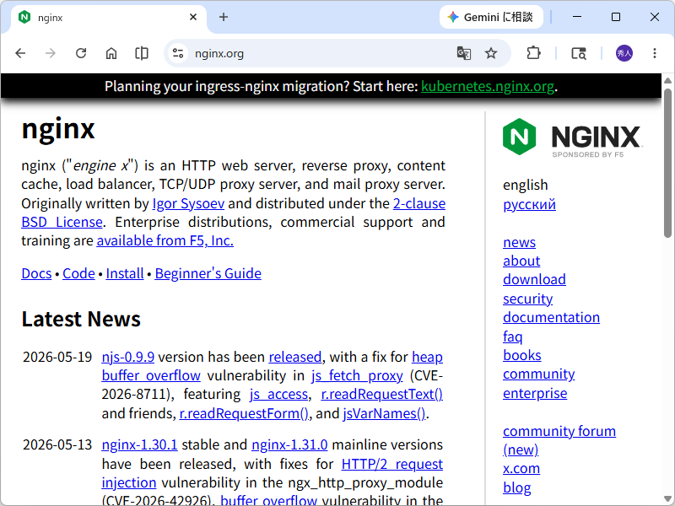Switch language to русский

[529, 204]
